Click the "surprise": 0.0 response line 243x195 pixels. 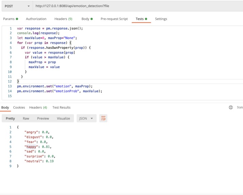(40, 156)
